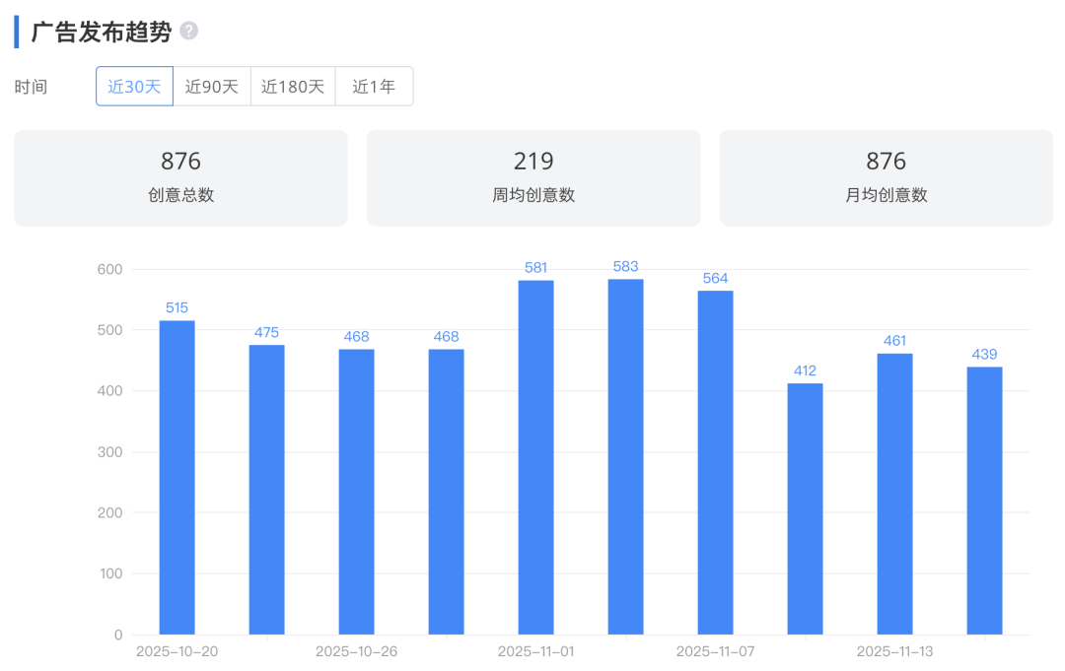Re-select the active 近30天 filter

click(133, 86)
